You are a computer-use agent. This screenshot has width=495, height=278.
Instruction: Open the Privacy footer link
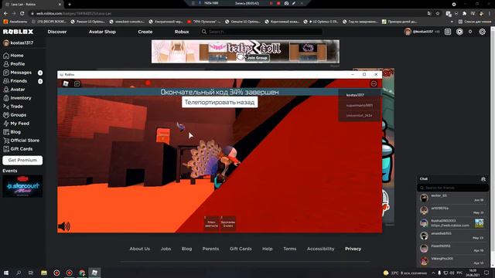coord(353,249)
